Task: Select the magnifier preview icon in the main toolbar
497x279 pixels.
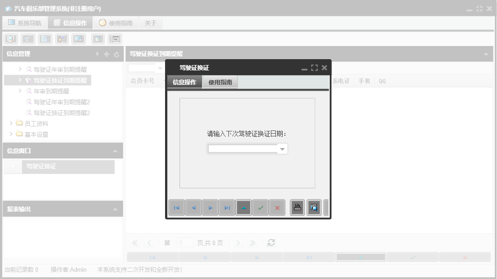Action: pyautogui.click(x=10, y=38)
